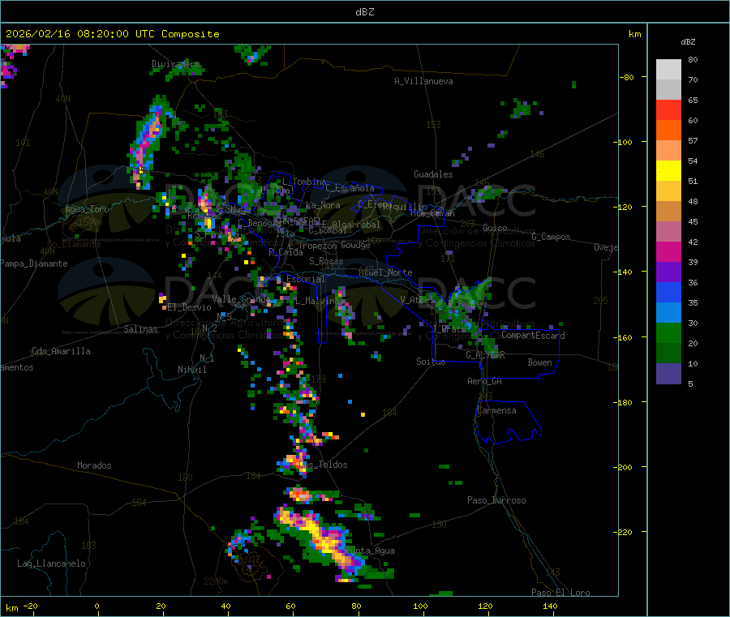Click the 'Lag.Llancanelo' place label
Viewport: 730px width, 617px height.
click(51, 563)
